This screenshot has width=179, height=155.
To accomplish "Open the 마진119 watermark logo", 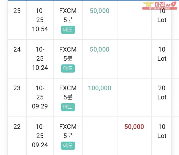I will (160, 5).
